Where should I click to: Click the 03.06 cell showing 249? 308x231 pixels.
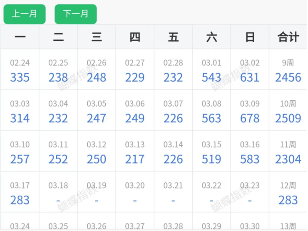coord(135,112)
